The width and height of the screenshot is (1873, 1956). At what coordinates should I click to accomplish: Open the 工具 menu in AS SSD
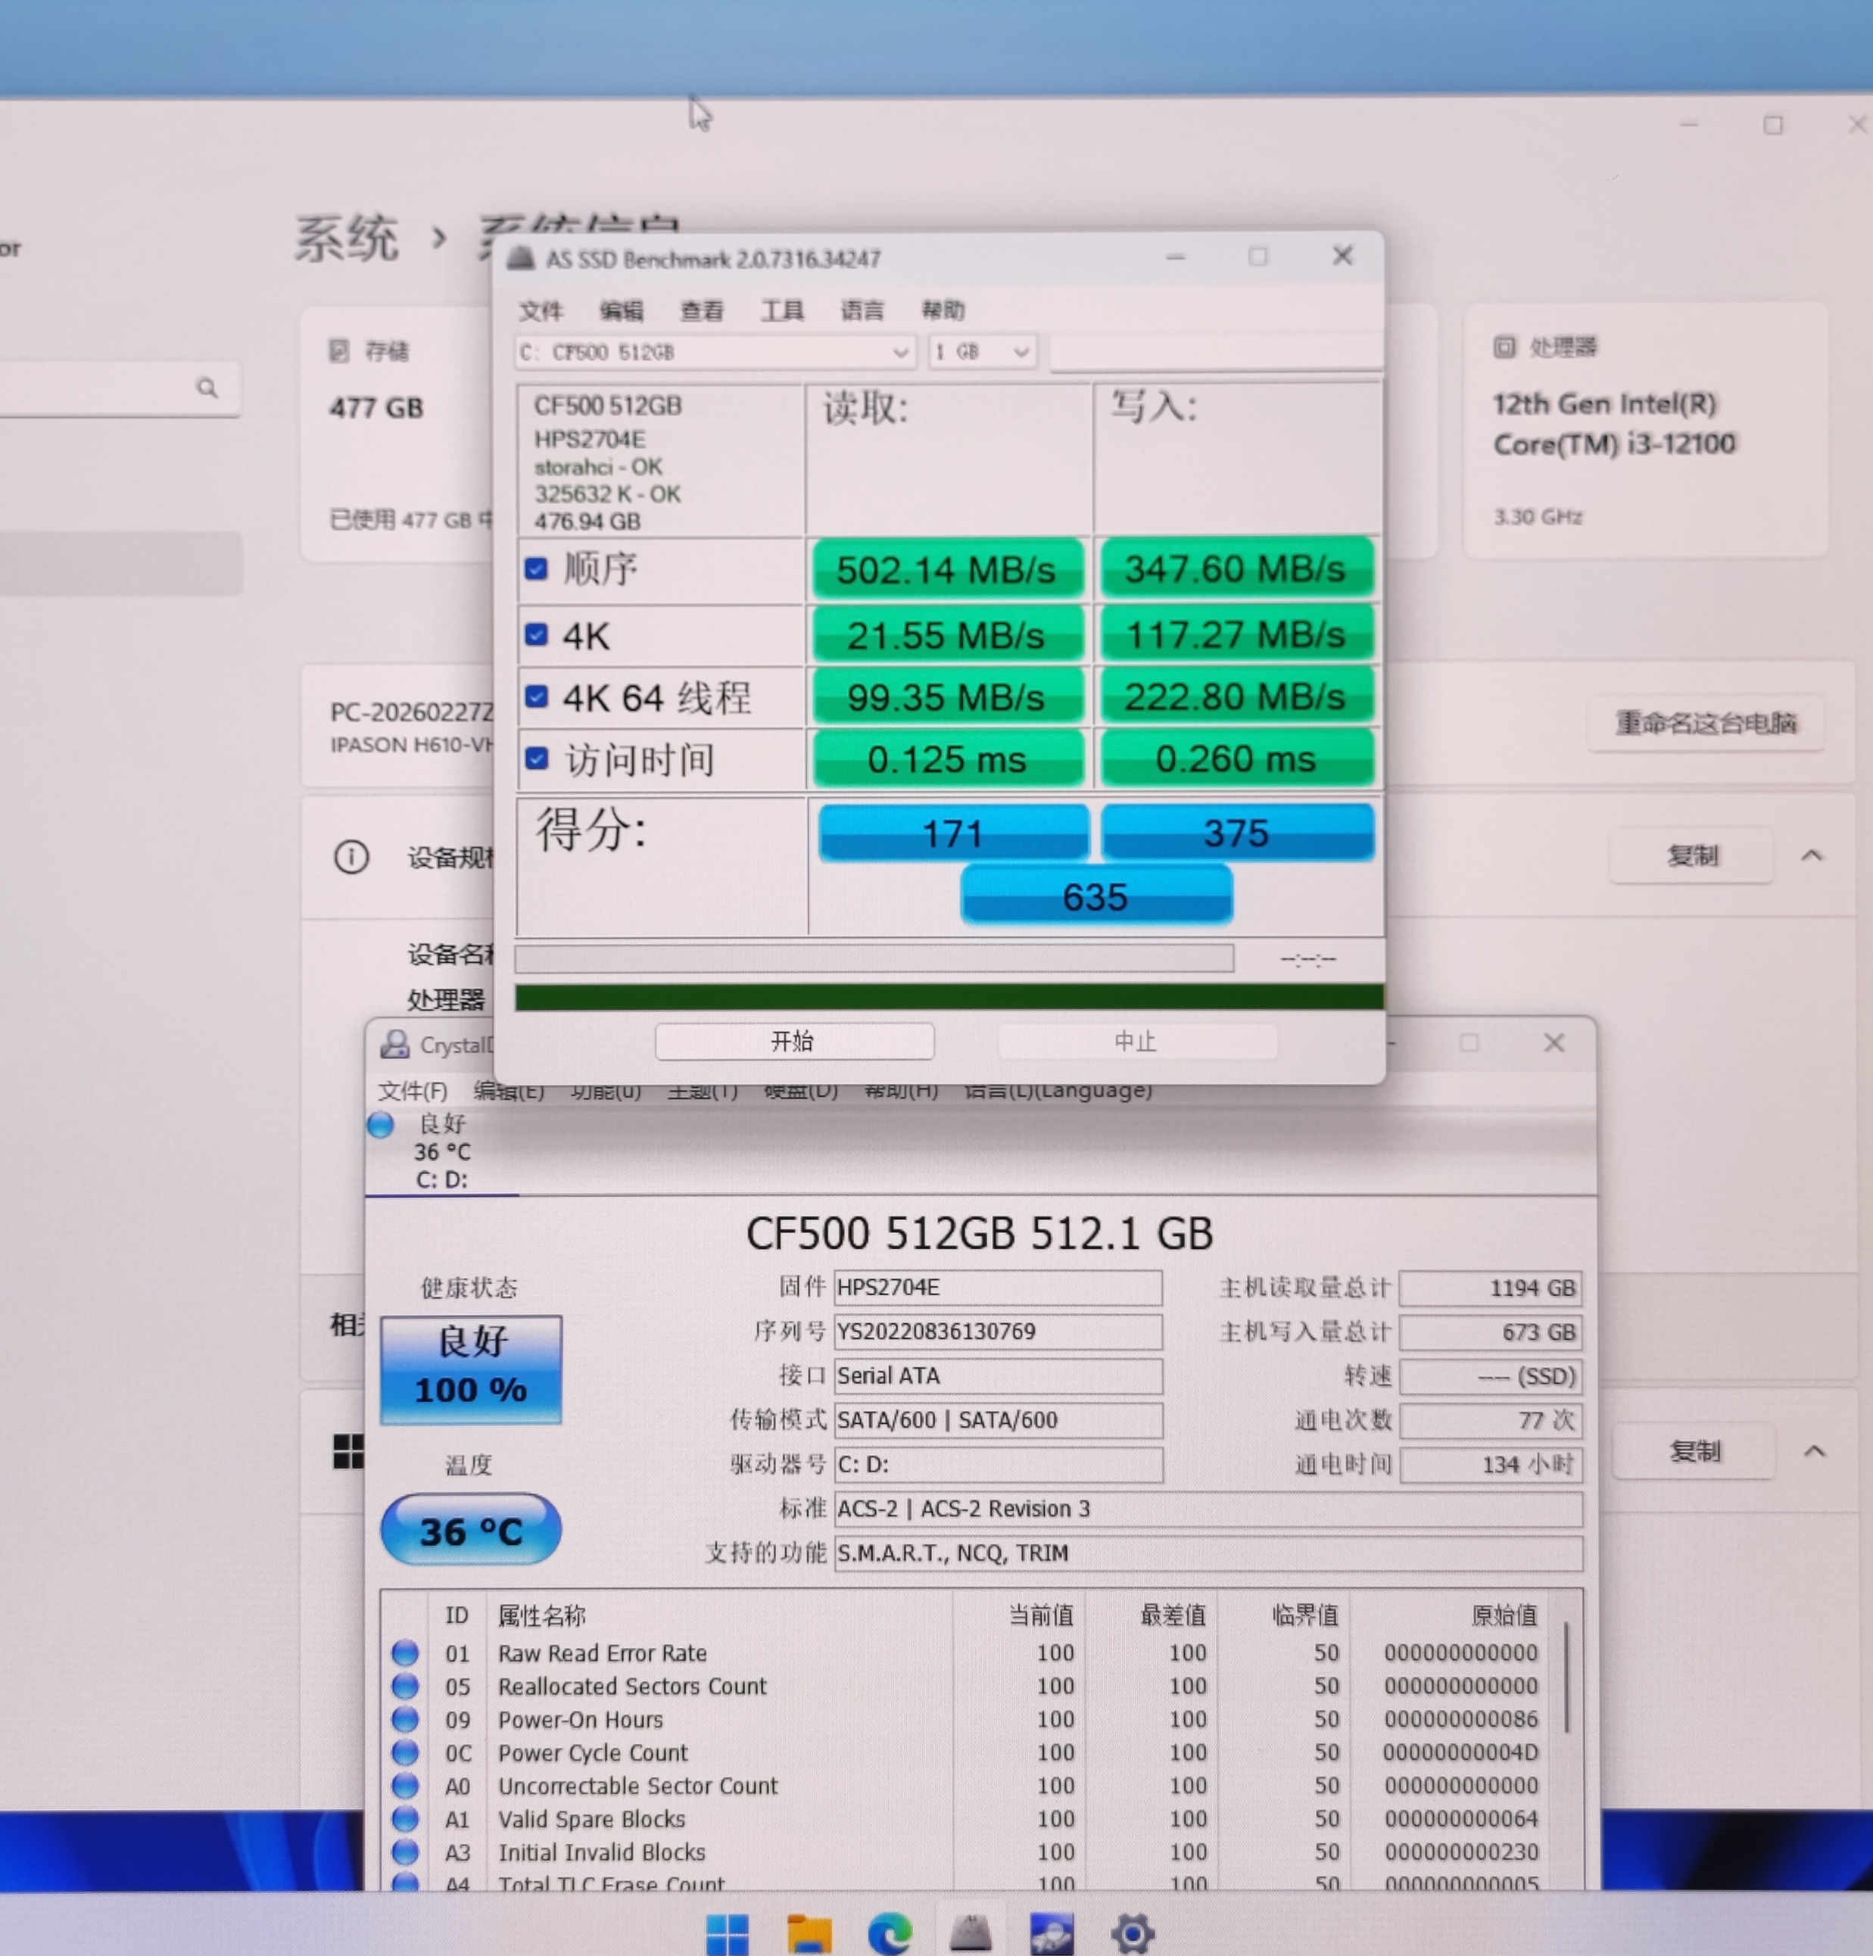pos(781,310)
